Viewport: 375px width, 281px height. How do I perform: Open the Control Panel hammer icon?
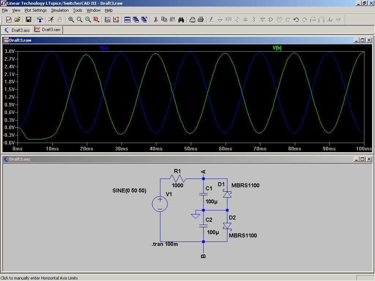(x=40, y=20)
